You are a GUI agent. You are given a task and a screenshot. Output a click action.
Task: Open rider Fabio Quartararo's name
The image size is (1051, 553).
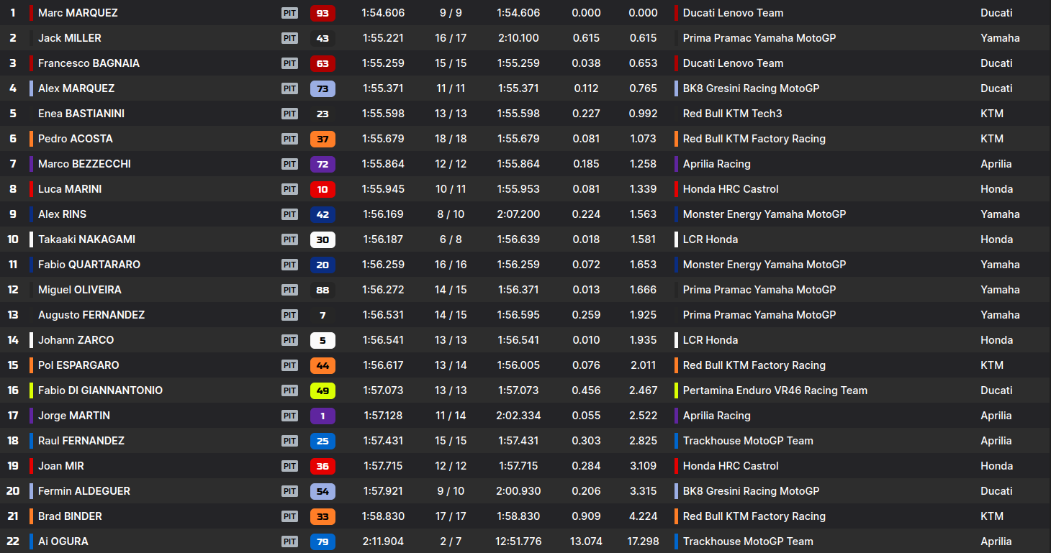[89, 265]
